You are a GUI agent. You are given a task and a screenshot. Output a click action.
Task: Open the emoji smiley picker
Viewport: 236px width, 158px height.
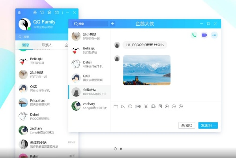pyautogui.click(x=130, y=107)
